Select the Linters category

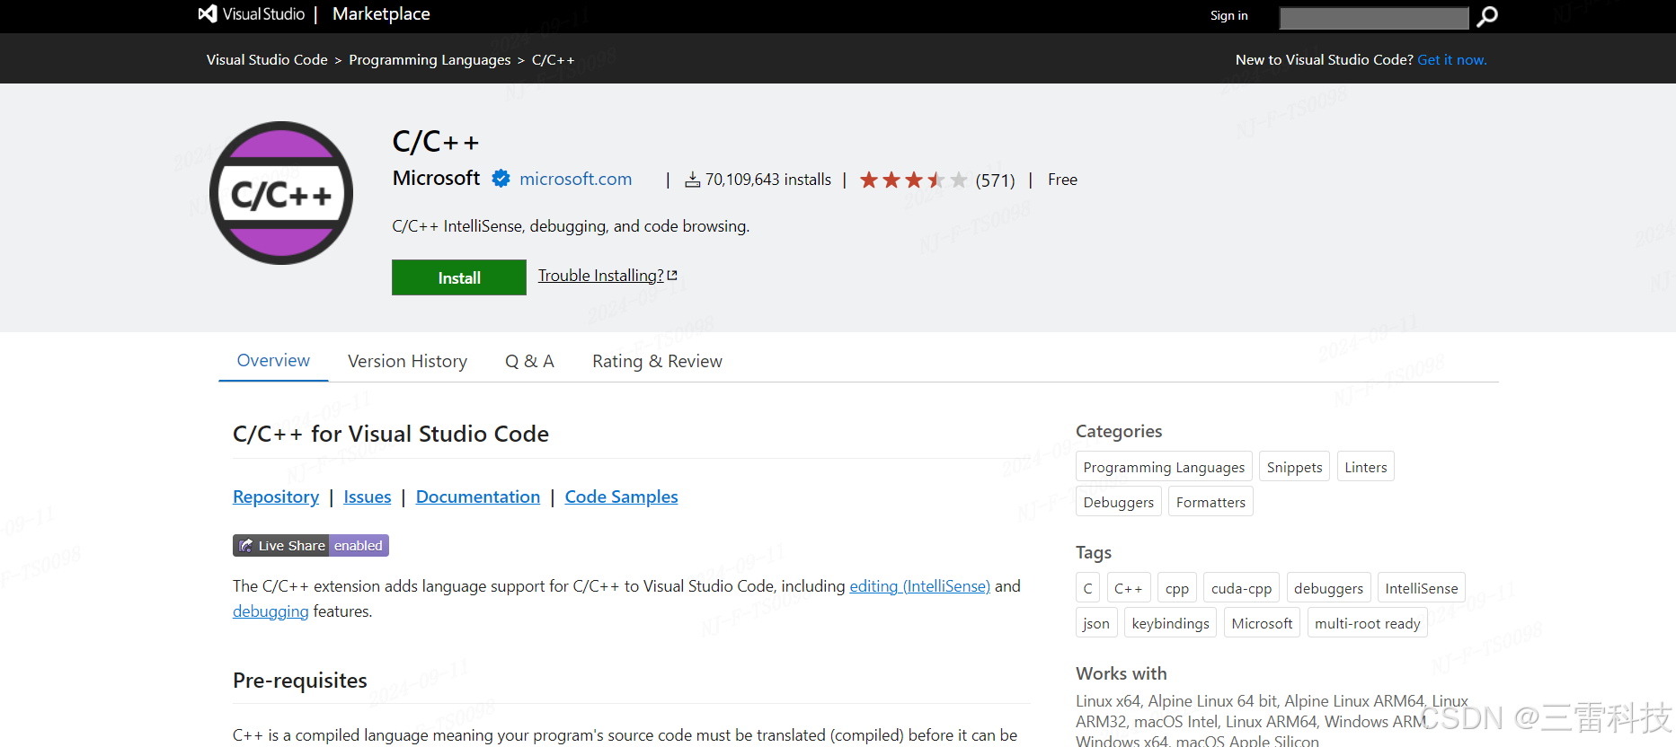[1366, 467]
